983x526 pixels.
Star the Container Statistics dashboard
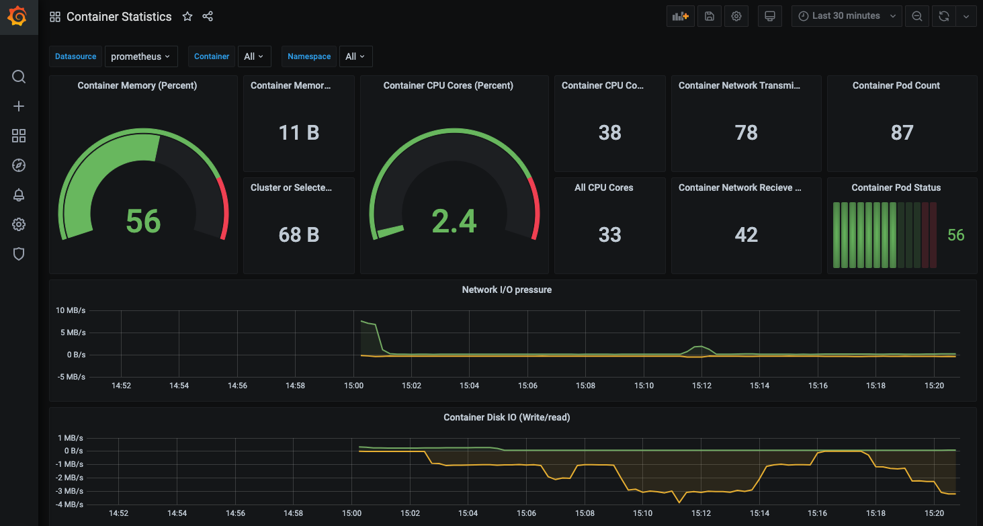tap(187, 17)
